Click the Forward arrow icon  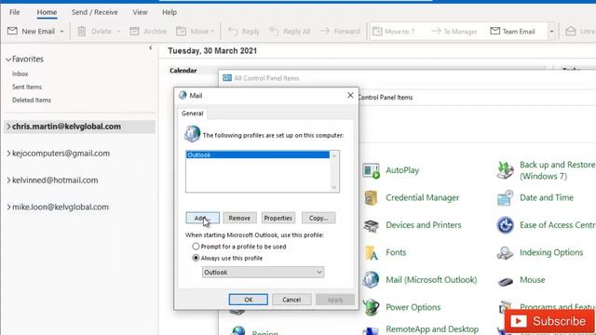pyautogui.click(x=325, y=31)
